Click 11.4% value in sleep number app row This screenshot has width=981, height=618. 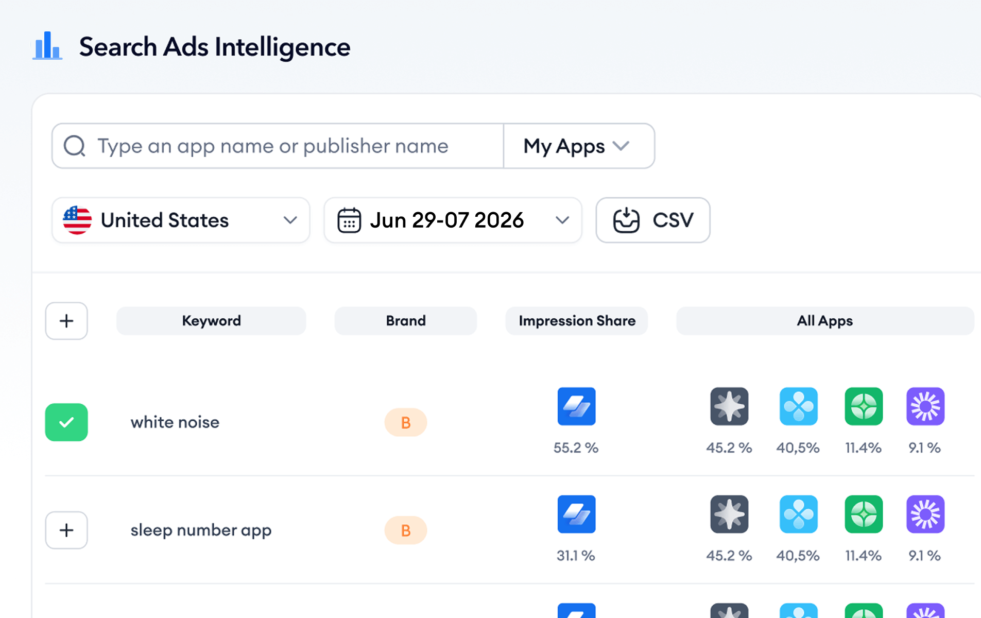coord(864,555)
